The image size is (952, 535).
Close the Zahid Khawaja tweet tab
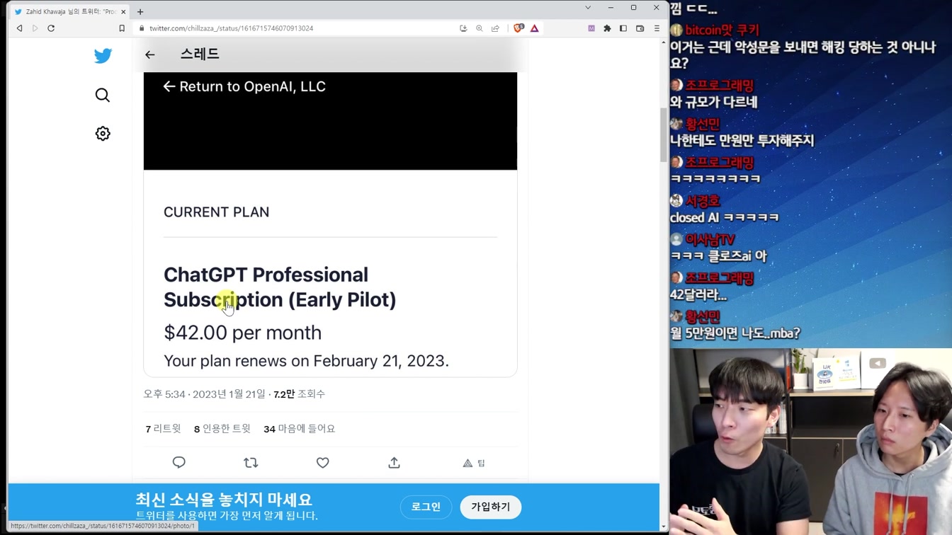(123, 11)
